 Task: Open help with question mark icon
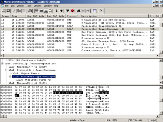[101, 11]
